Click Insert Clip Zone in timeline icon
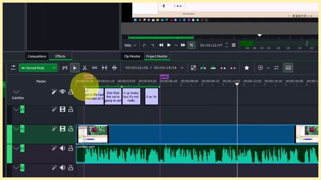The height and width of the screenshot is (180, 321). coord(203,68)
